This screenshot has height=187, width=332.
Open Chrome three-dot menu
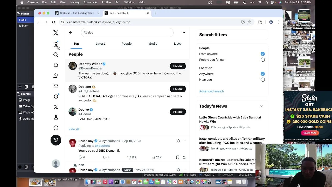click(x=278, y=22)
